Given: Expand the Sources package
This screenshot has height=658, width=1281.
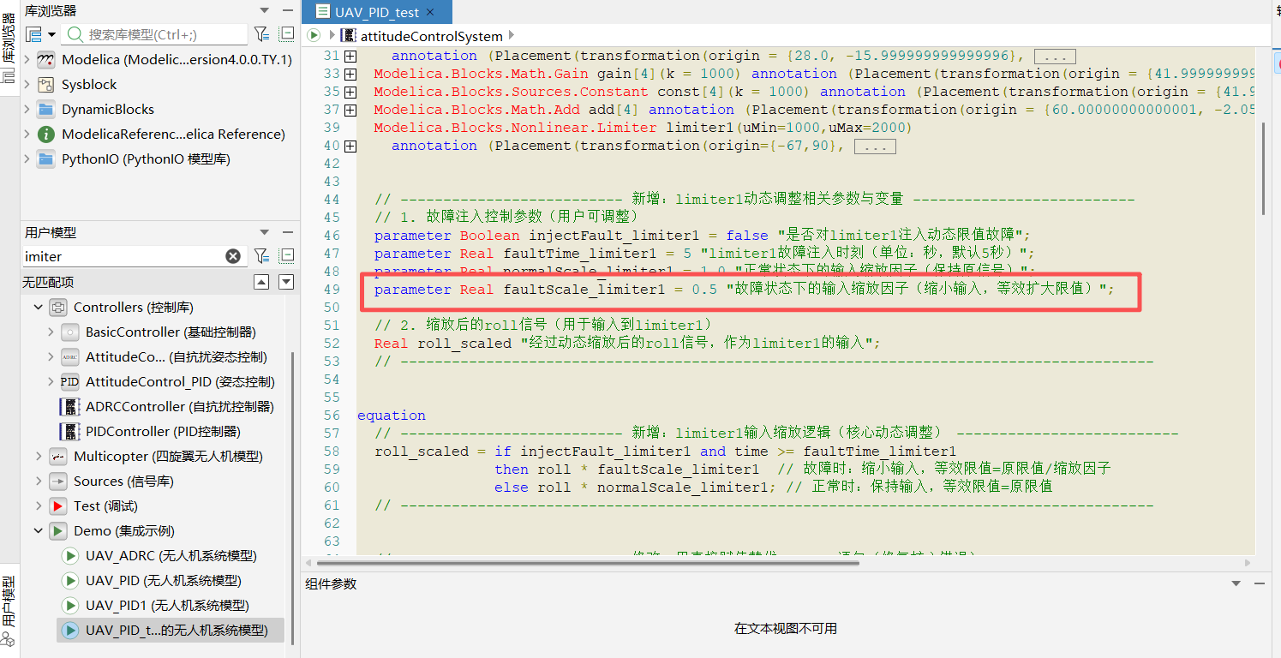Looking at the screenshot, I should coord(39,482).
